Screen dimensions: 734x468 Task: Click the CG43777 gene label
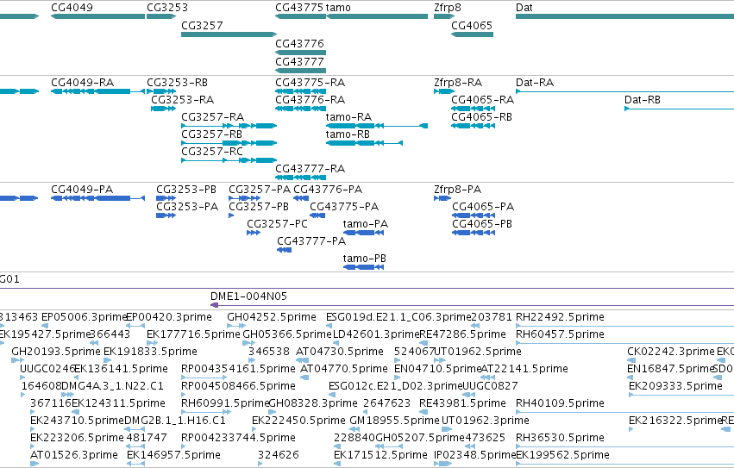[299, 62]
